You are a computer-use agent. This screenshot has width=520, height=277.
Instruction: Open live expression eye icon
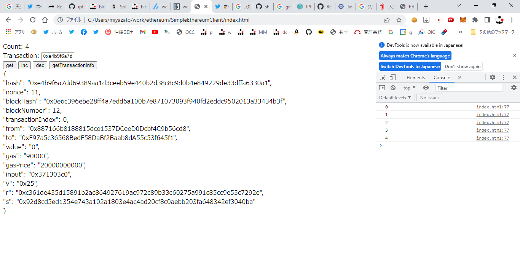pyautogui.click(x=426, y=88)
